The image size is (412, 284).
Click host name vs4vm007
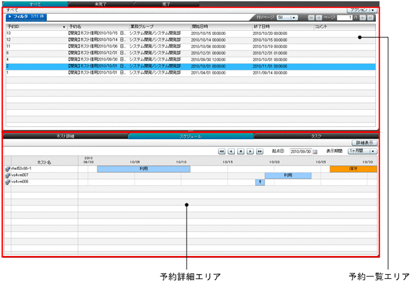click(x=20, y=175)
